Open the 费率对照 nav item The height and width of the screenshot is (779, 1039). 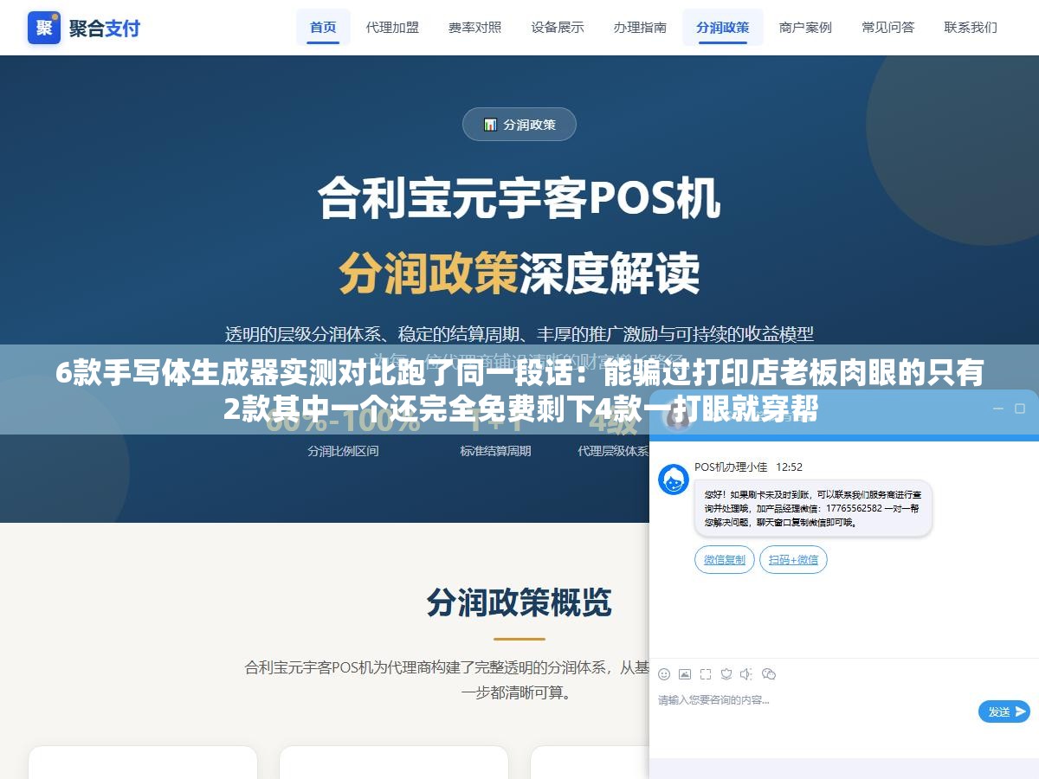(474, 27)
